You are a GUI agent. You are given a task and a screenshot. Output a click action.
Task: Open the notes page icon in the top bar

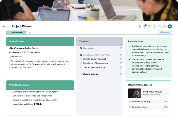point(140,26)
